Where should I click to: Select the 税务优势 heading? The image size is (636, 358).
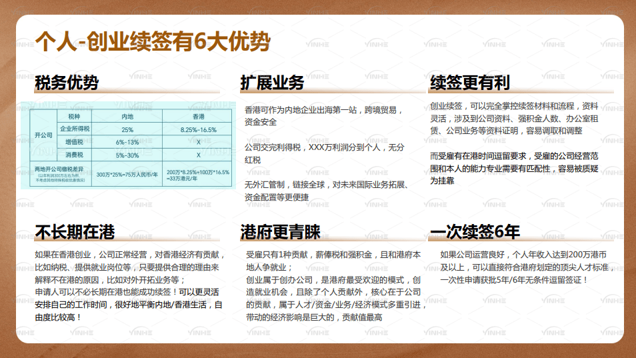pos(67,83)
